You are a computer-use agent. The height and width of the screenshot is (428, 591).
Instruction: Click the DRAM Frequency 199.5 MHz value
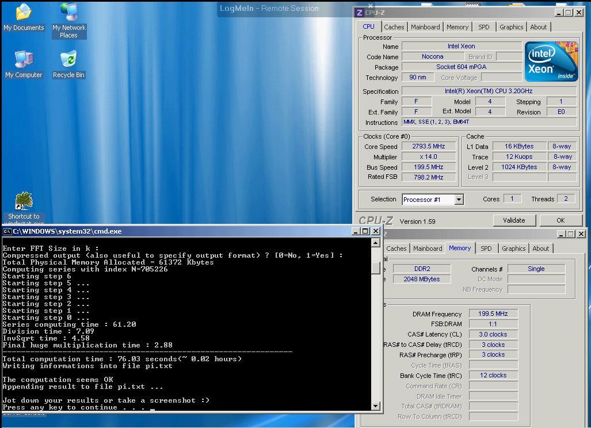pyautogui.click(x=493, y=314)
